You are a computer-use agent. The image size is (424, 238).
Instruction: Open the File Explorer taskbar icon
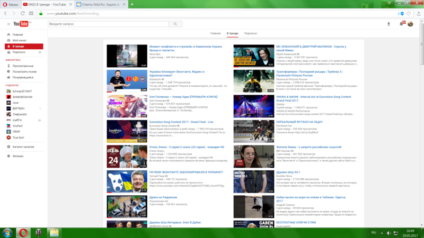click(54, 233)
